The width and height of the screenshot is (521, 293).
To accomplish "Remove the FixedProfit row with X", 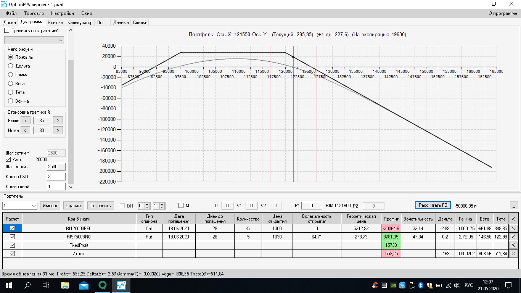I will [x=513, y=245].
